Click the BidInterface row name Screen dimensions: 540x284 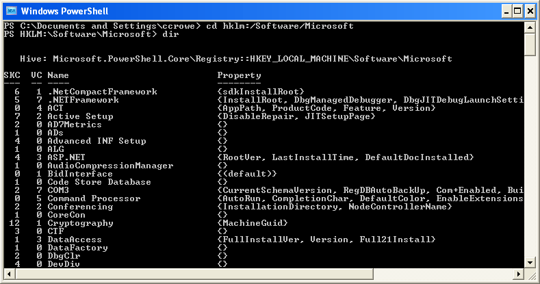pos(80,174)
